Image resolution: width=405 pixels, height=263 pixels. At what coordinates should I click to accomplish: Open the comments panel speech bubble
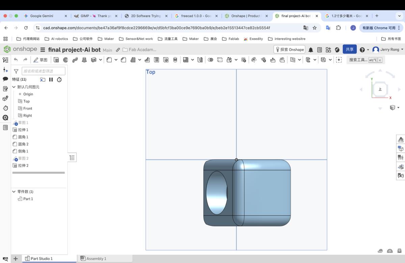[x=5, y=79]
